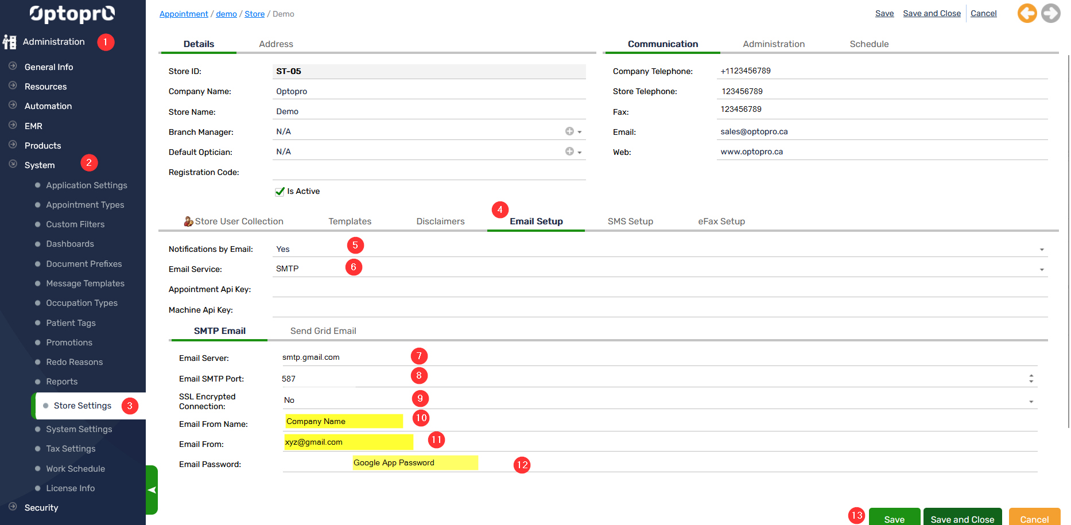Open Store link in breadcrumb
Screen dimensions: 1071x525
tap(254, 14)
